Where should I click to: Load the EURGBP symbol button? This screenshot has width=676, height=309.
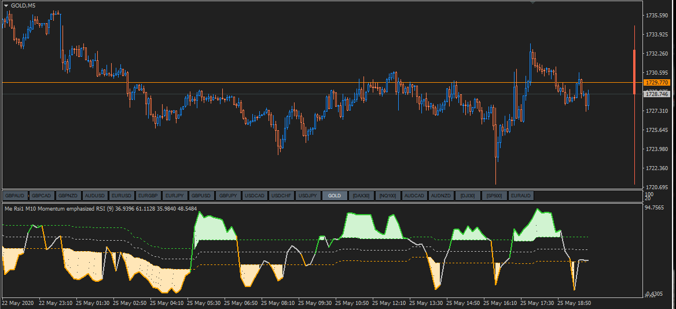click(148, 196)
